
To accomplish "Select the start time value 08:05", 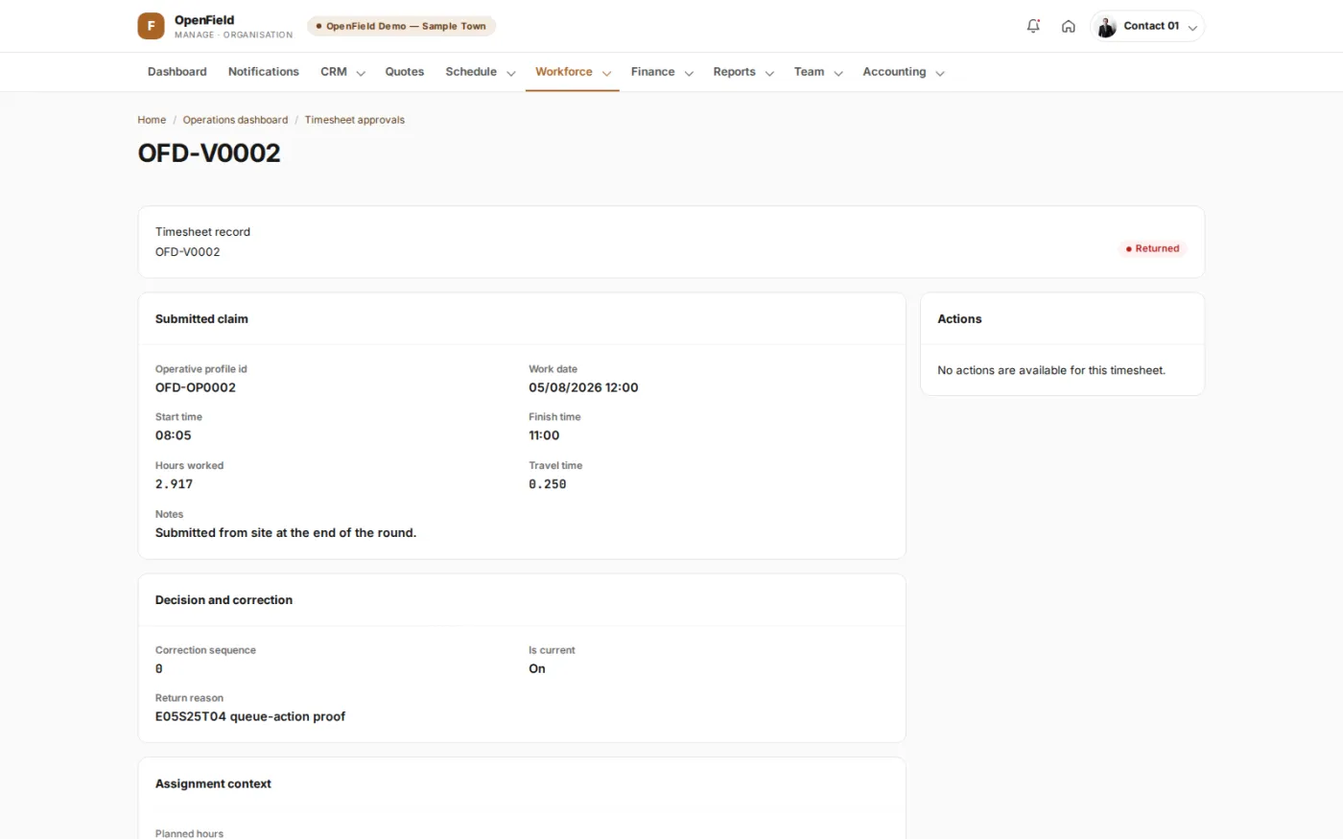I will (x=174, y=435).
